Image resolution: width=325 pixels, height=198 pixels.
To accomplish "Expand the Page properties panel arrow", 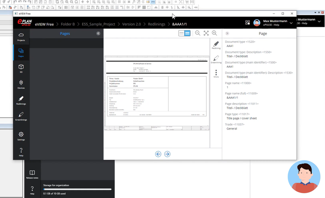I will click(x=227, y=33).
